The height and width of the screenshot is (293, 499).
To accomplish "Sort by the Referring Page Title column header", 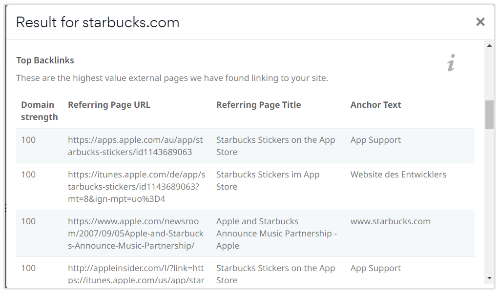I will [258, 104].
